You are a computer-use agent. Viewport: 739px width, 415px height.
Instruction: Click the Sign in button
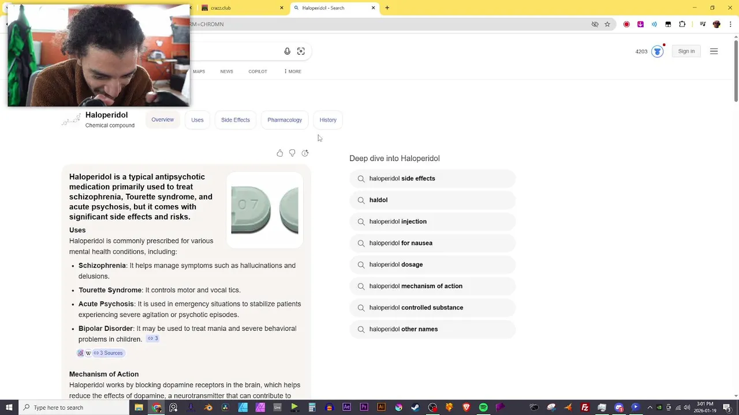(686, 51)
